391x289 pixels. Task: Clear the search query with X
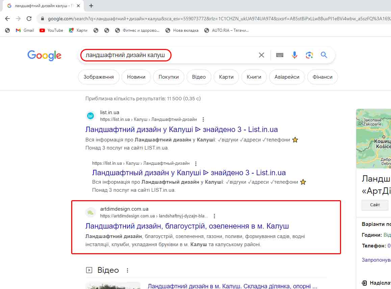pos(261,55)
